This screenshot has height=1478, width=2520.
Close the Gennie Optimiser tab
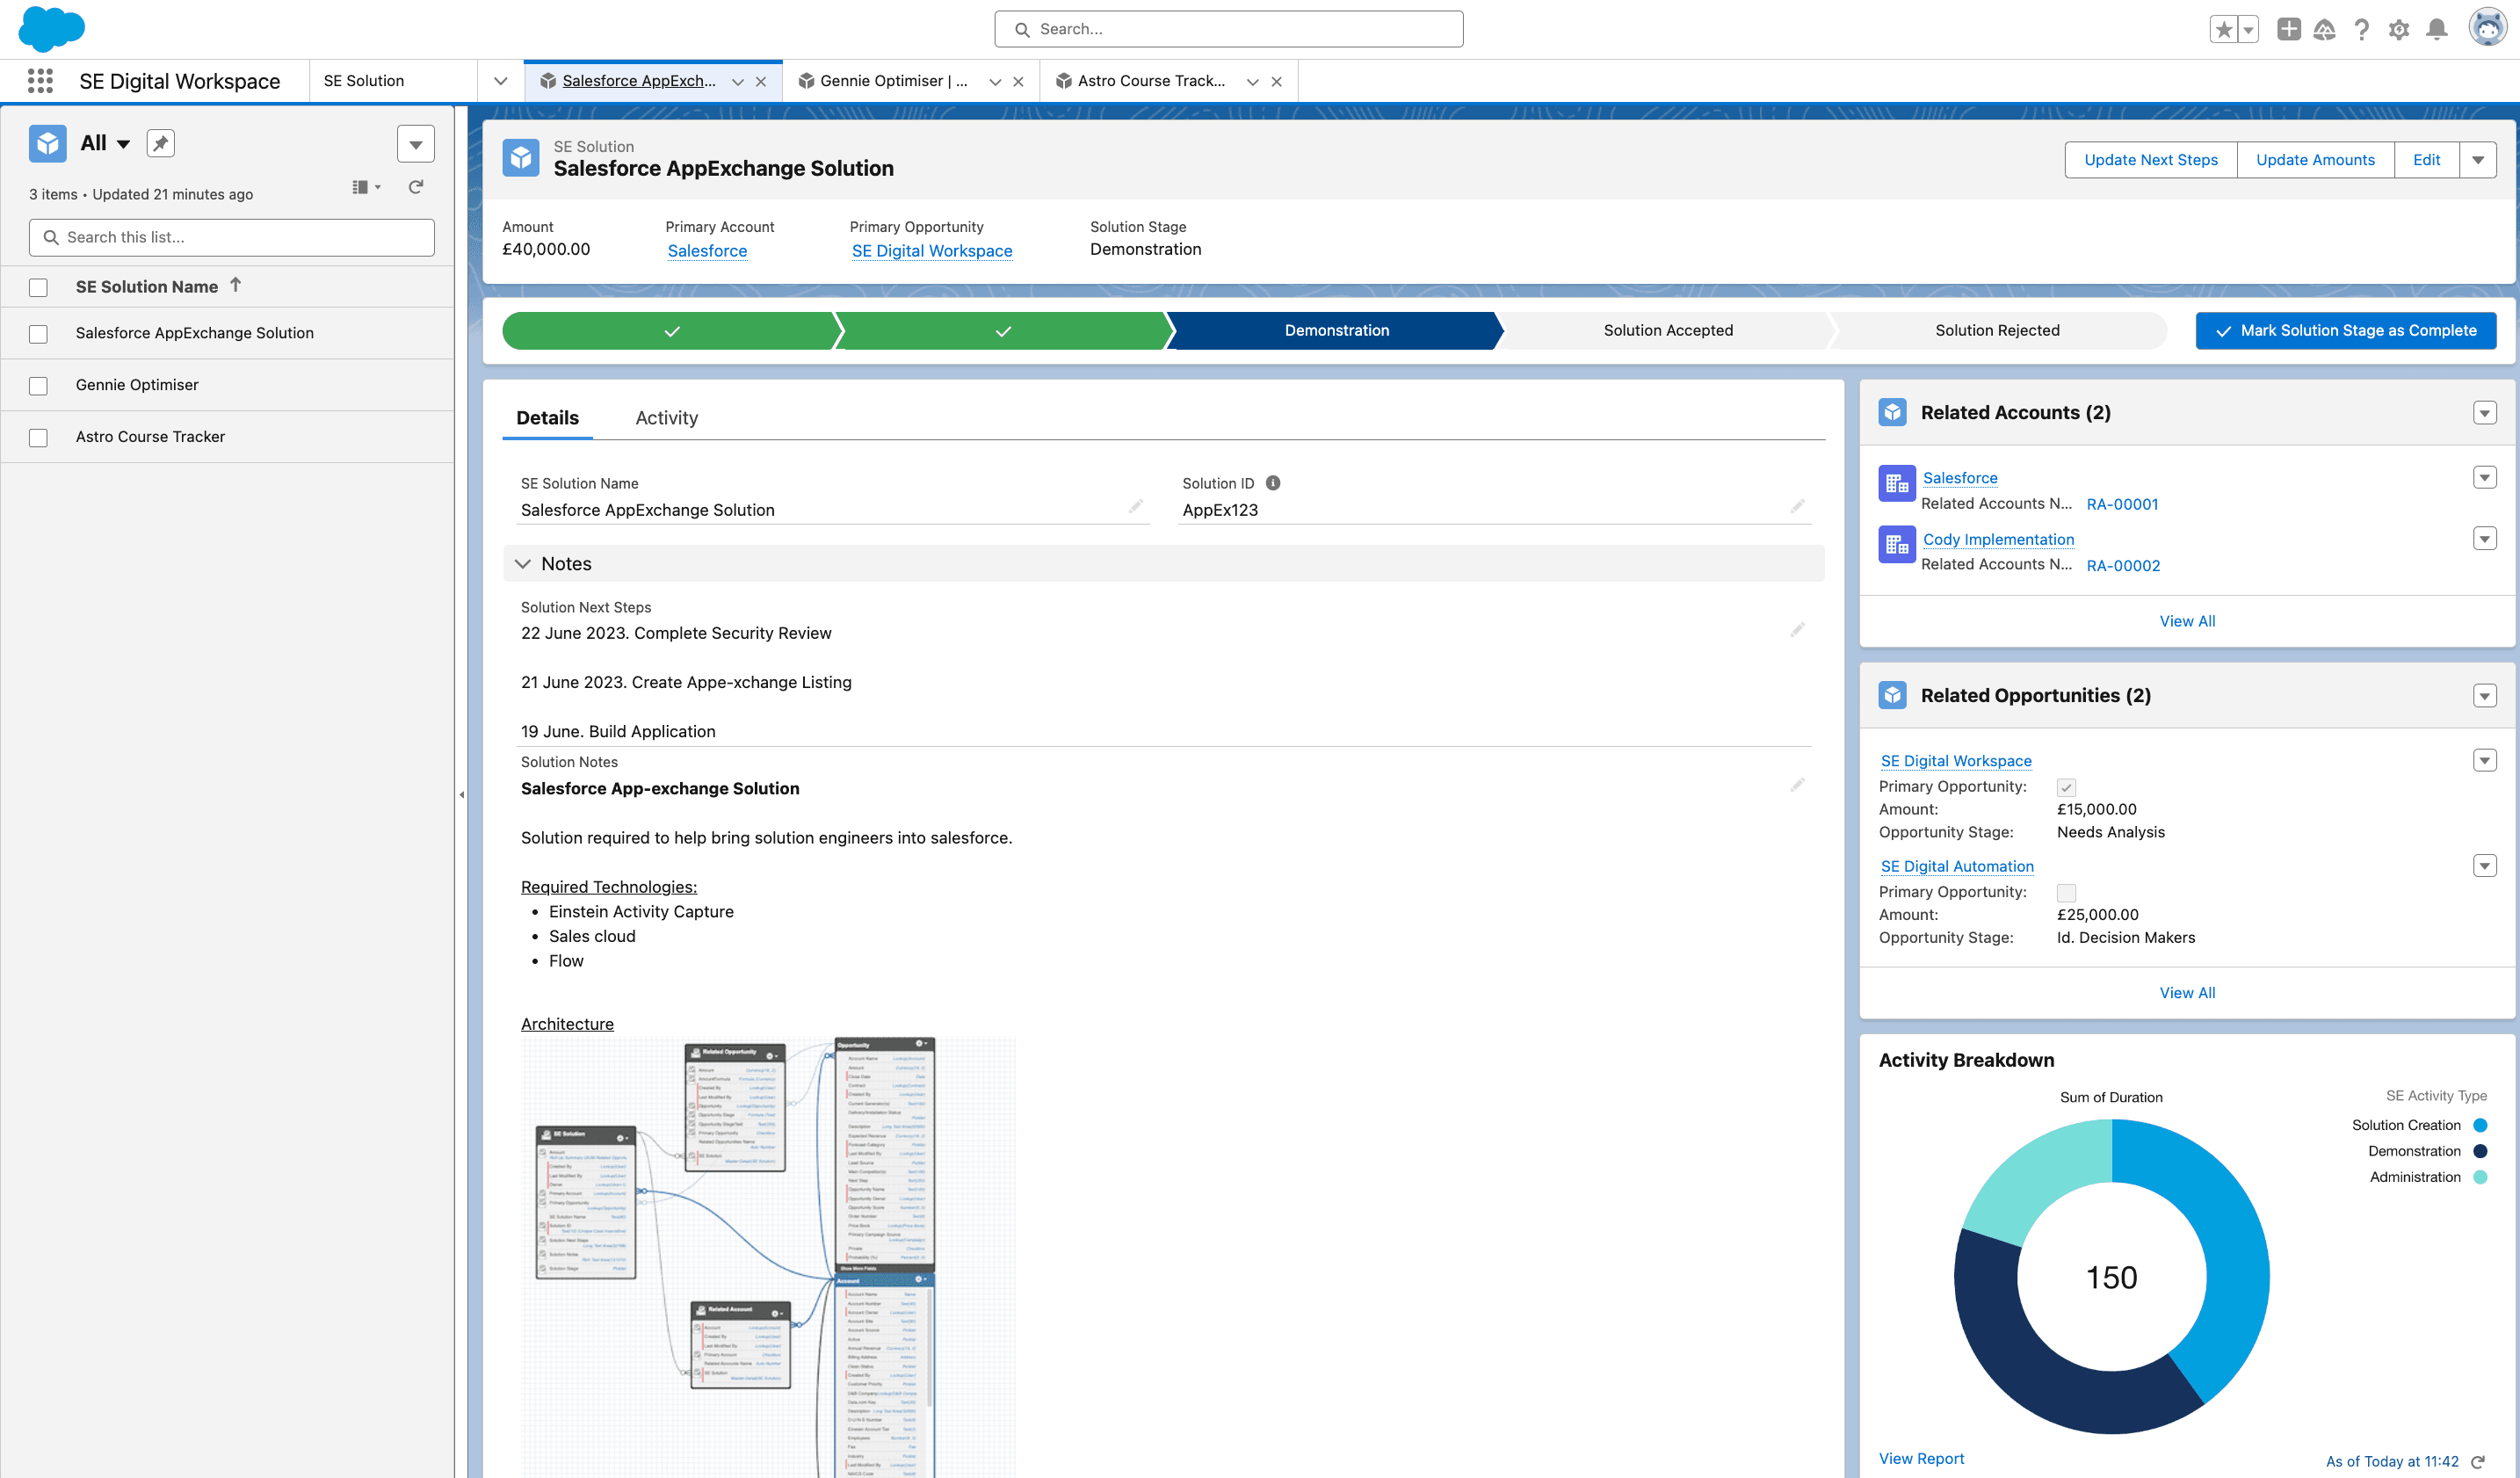click(1018, 82)
